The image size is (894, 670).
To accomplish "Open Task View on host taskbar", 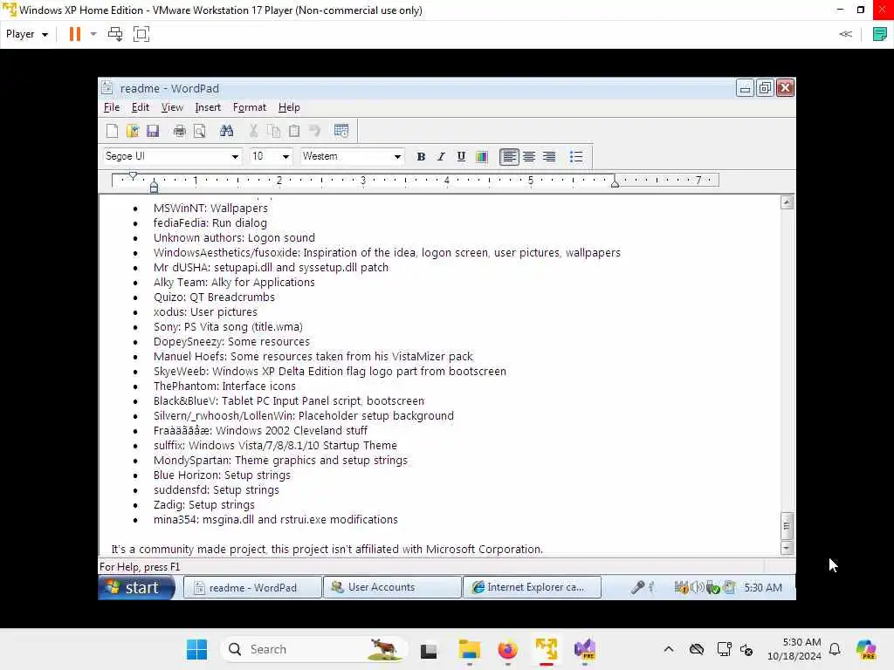I will coord(429,649).
